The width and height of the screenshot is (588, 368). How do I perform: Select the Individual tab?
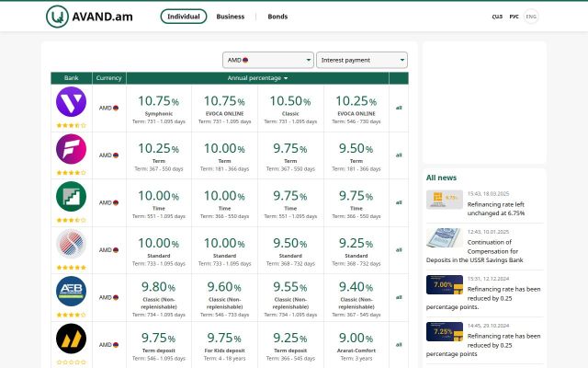coord(184,17)
